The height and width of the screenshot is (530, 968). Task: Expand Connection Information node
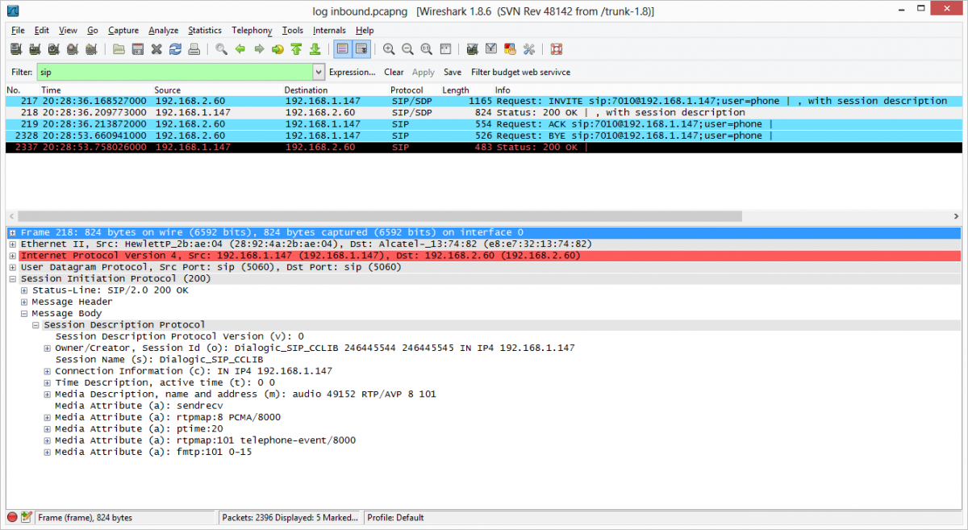48,371
